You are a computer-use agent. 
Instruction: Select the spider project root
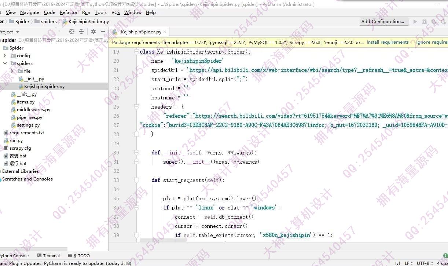click(9, 40)
